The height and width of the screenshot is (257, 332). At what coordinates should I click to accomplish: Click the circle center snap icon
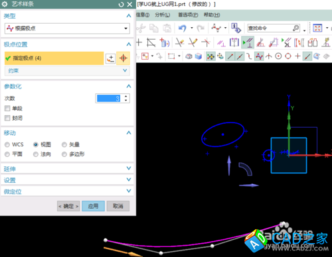pos(278,56)
